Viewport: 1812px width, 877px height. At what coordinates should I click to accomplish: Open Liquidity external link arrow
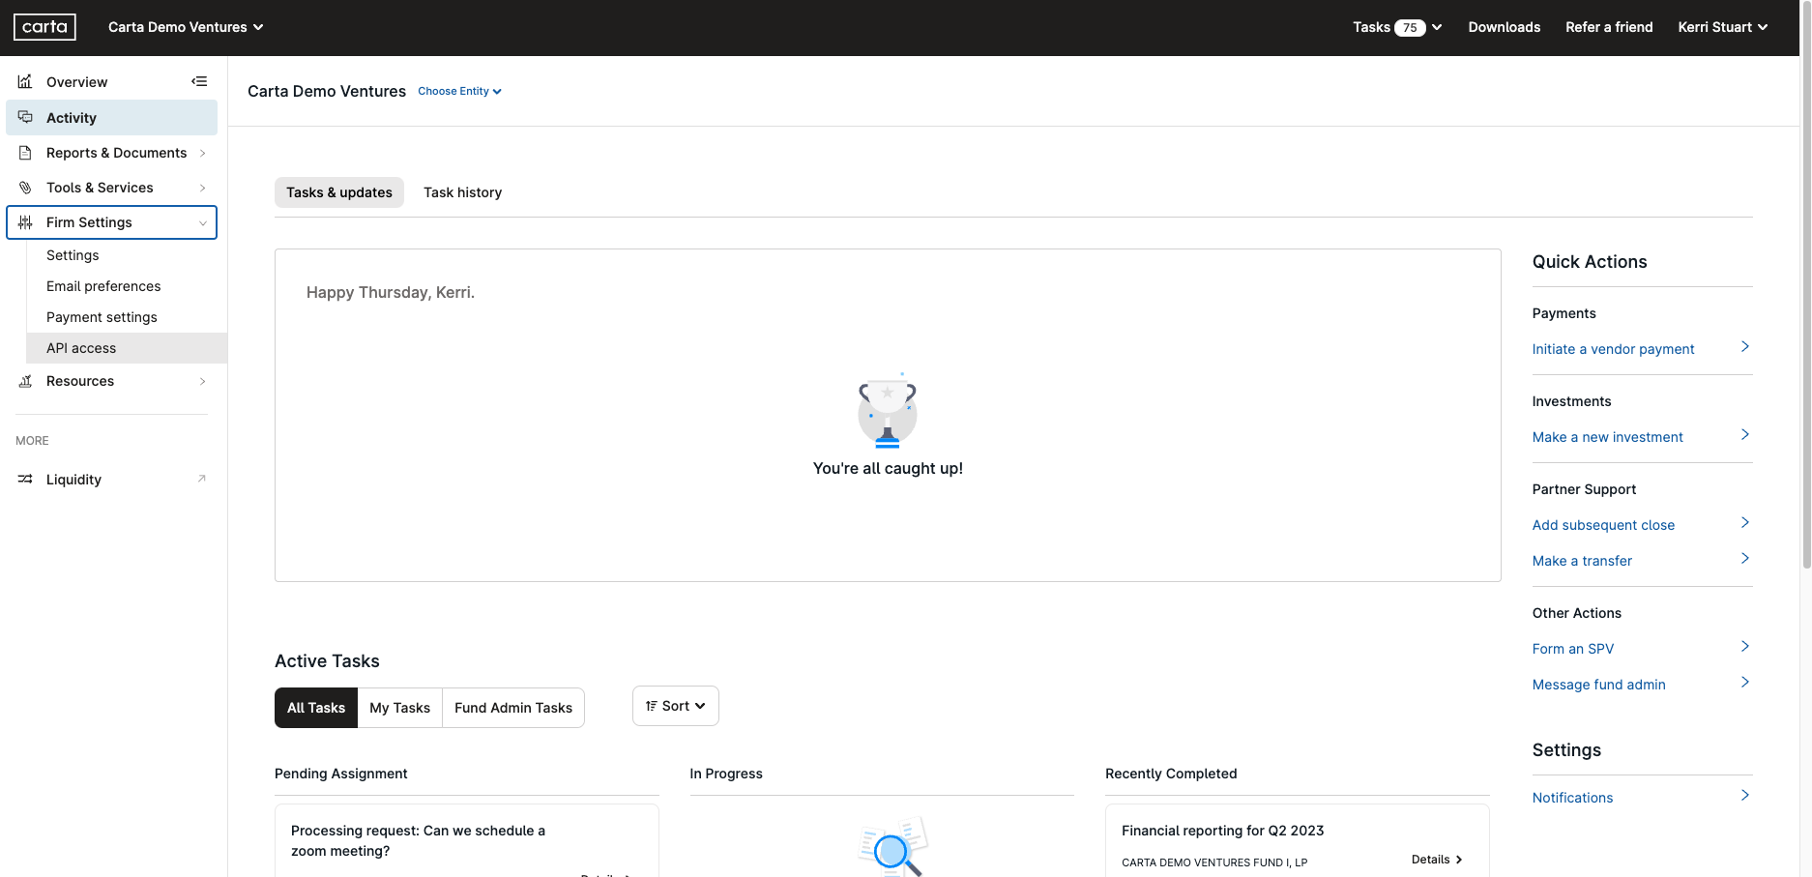202,479
